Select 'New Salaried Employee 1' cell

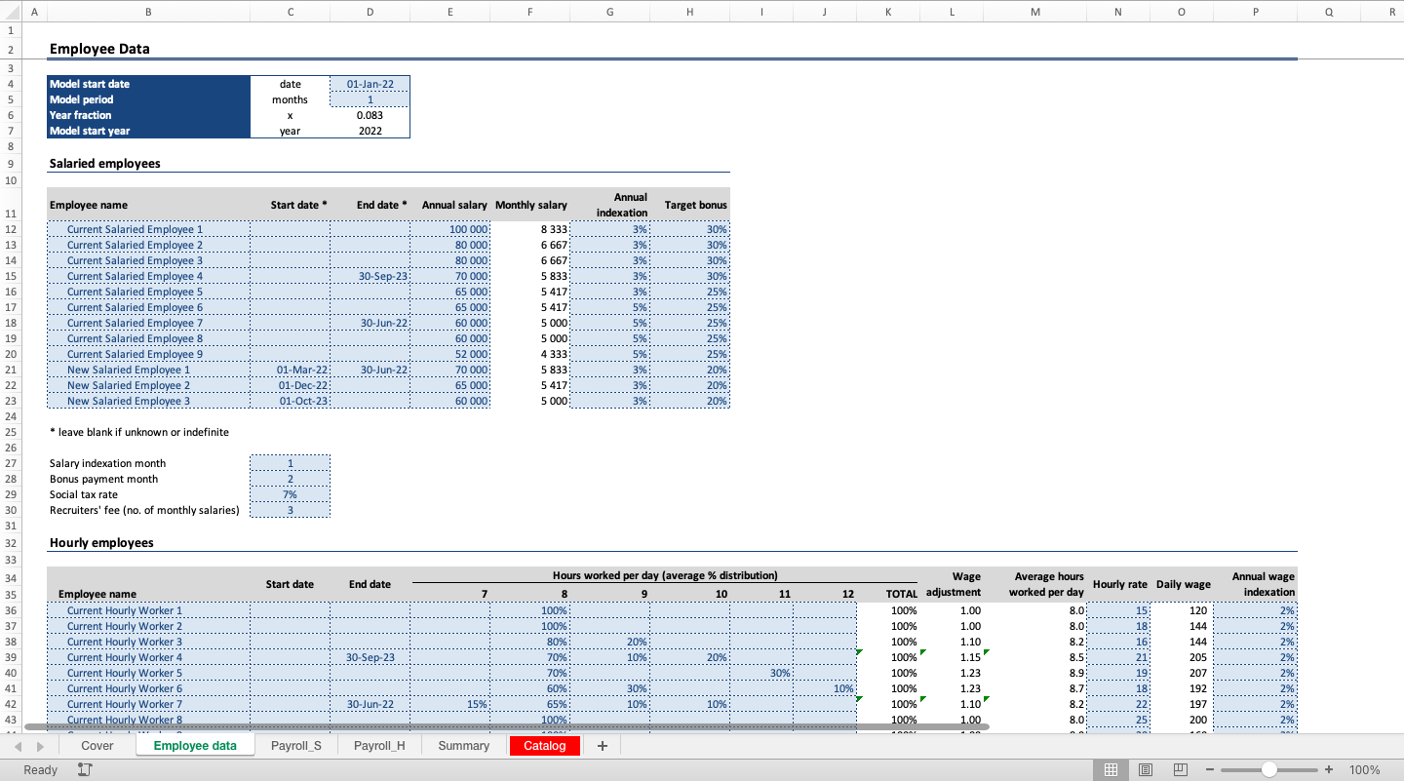click(x=148, y=370)
